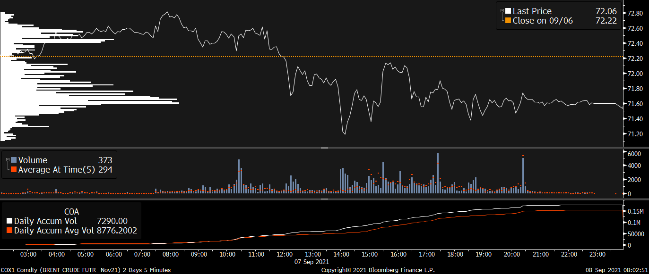Select the Average At Time(5) label

pos(57,170)
